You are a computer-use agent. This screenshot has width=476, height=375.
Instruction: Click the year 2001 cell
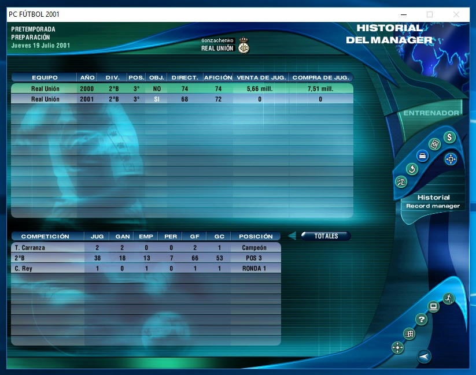[x=87, y=99]
